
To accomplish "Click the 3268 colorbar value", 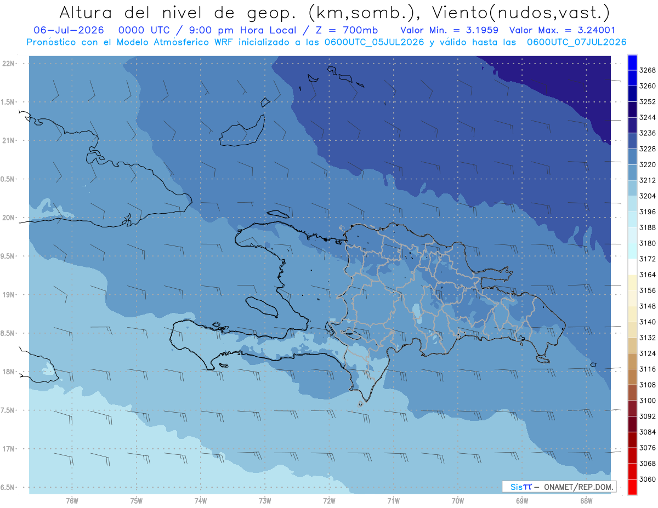I will (648, 71).
